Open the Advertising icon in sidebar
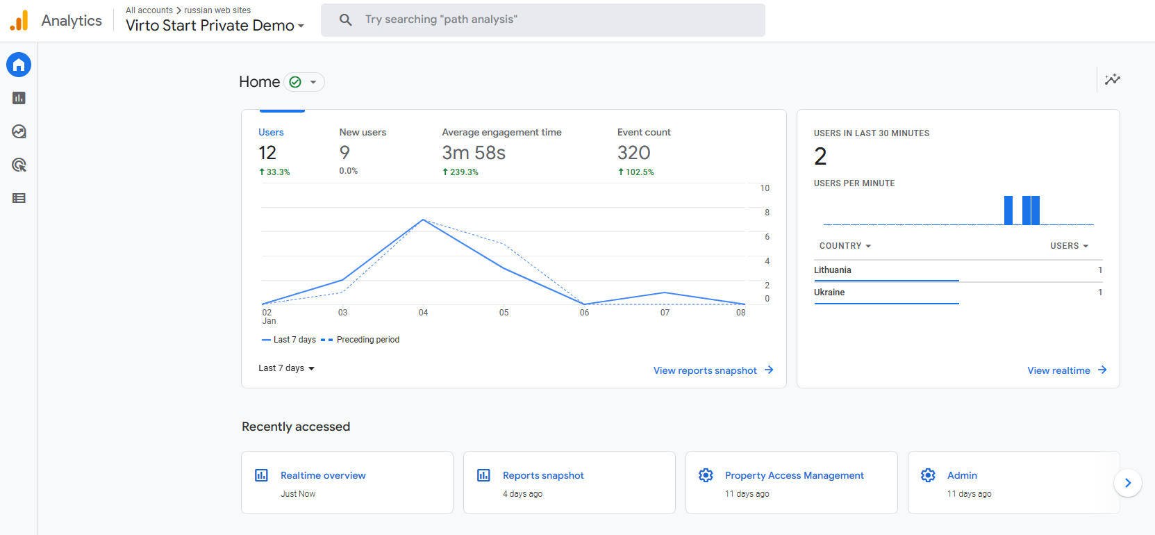Viewport: 1155px width, 535px height. coord(19,165)
